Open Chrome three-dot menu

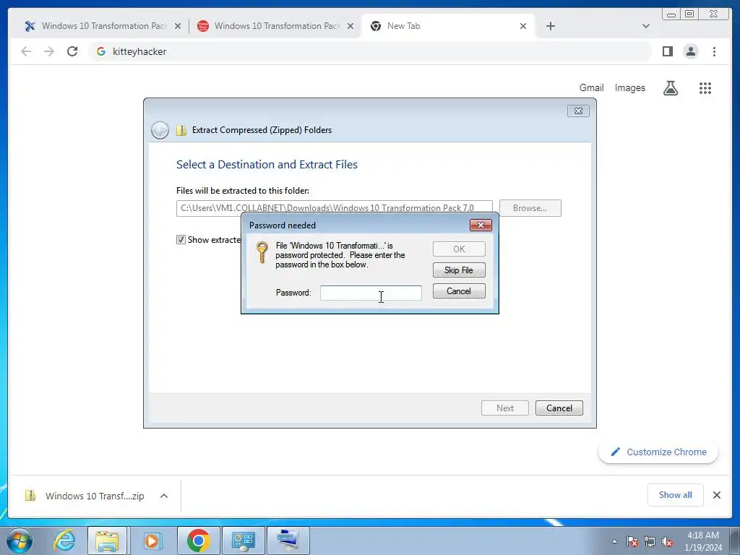point(714,51)
